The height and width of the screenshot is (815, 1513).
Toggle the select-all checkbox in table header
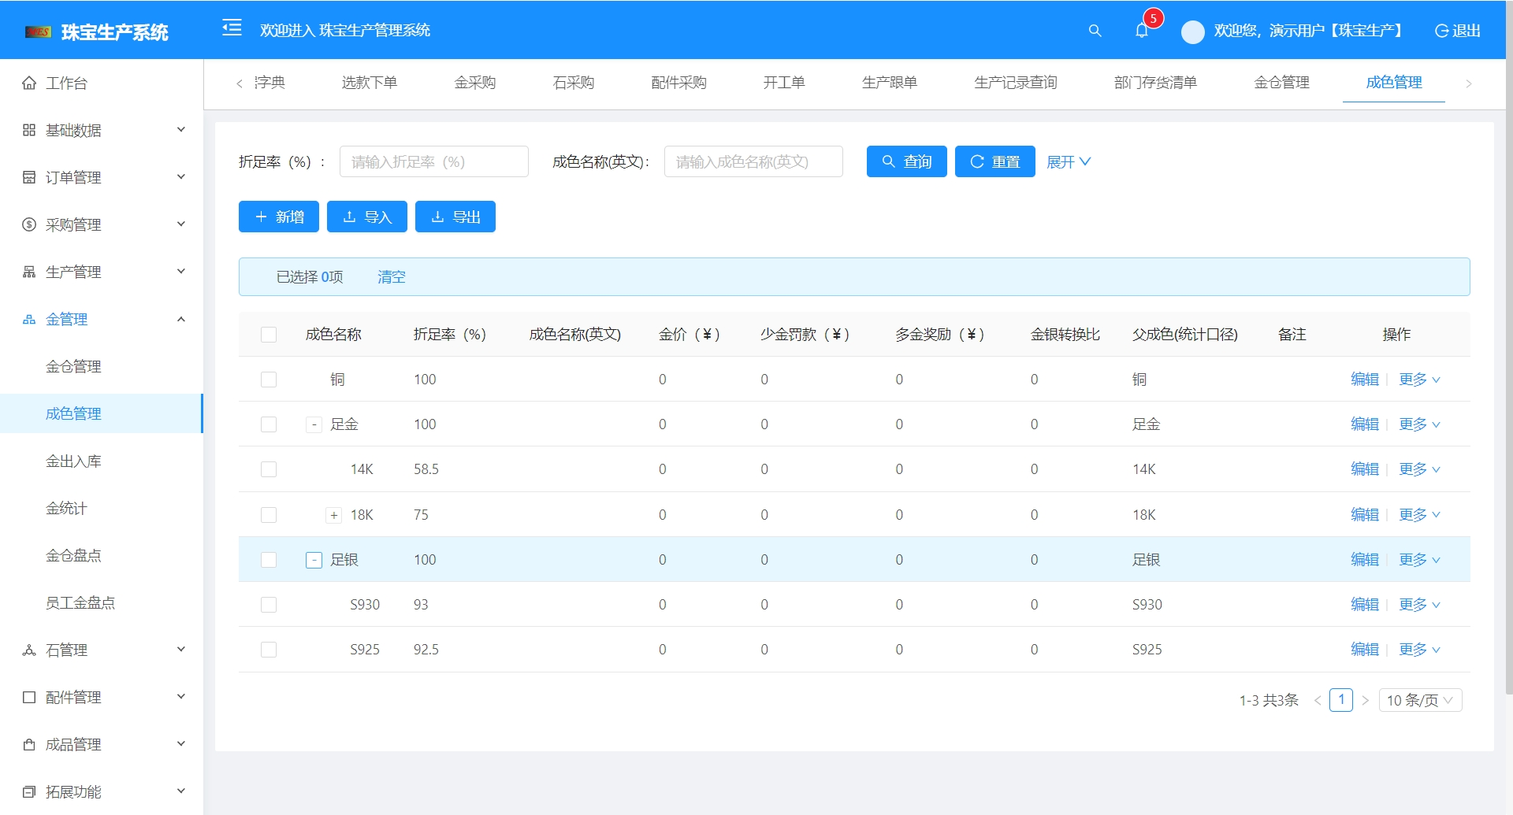[269, 334]
